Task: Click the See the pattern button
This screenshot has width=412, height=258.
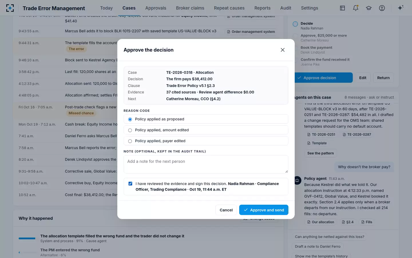Action: (x=320, y=153)
